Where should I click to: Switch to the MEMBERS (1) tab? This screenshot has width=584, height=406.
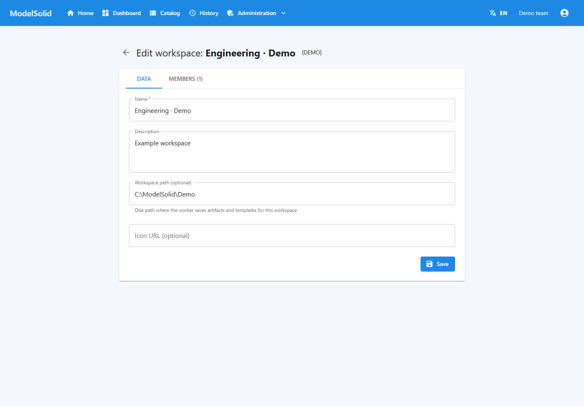coord(186,79)
